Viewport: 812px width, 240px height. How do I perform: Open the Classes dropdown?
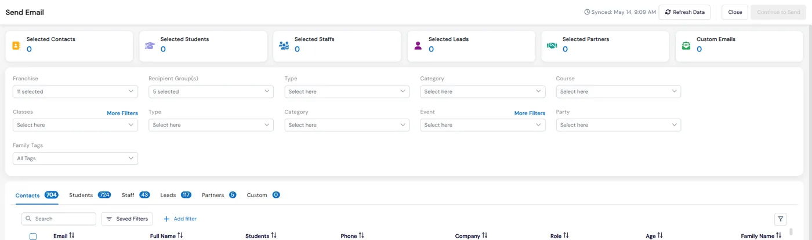point(75,125)
